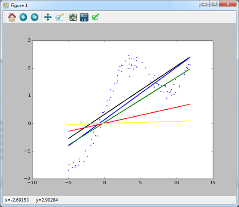Save the figure with the floppy disk icon
Image resolution: width=239 pixels, height=207 pixels.
point(84,17)
